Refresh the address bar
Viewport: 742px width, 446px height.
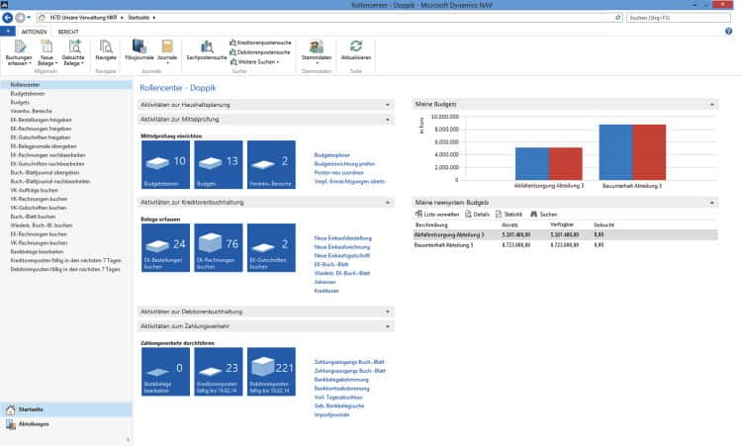[x=618, y=18]
